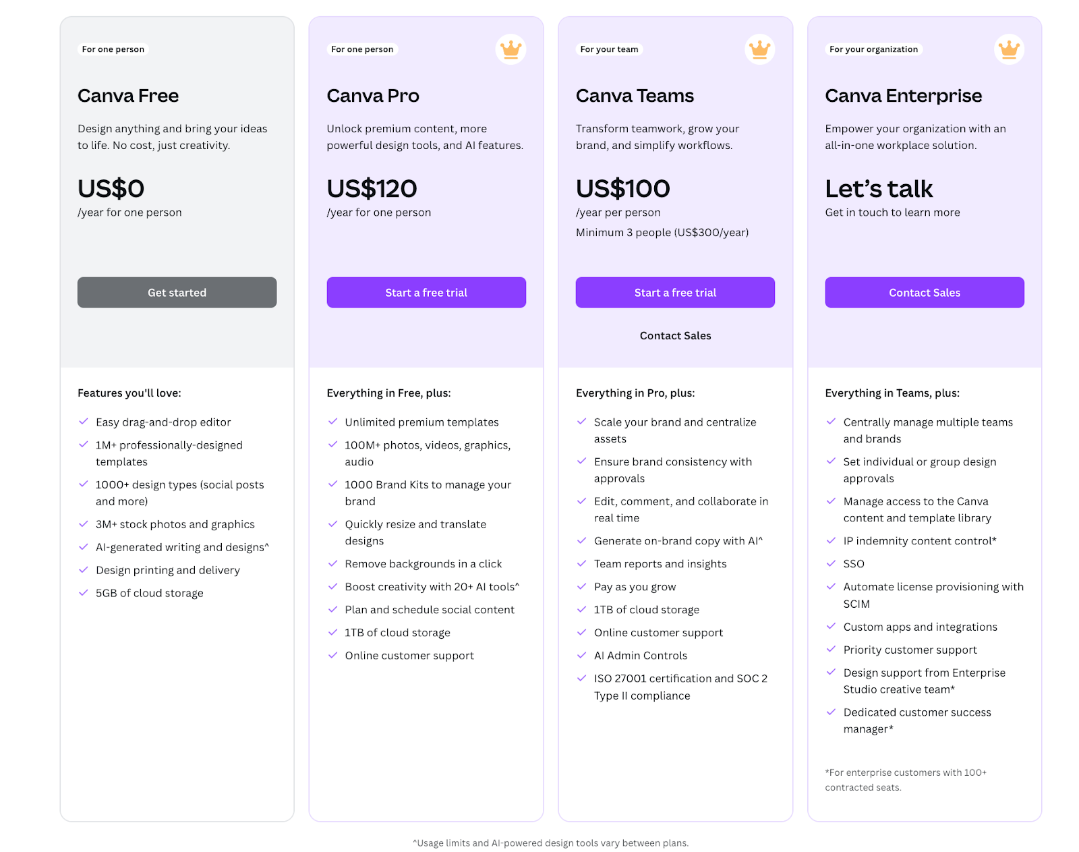Click the checkmark beside AI Admin Controls

[581, 655]
